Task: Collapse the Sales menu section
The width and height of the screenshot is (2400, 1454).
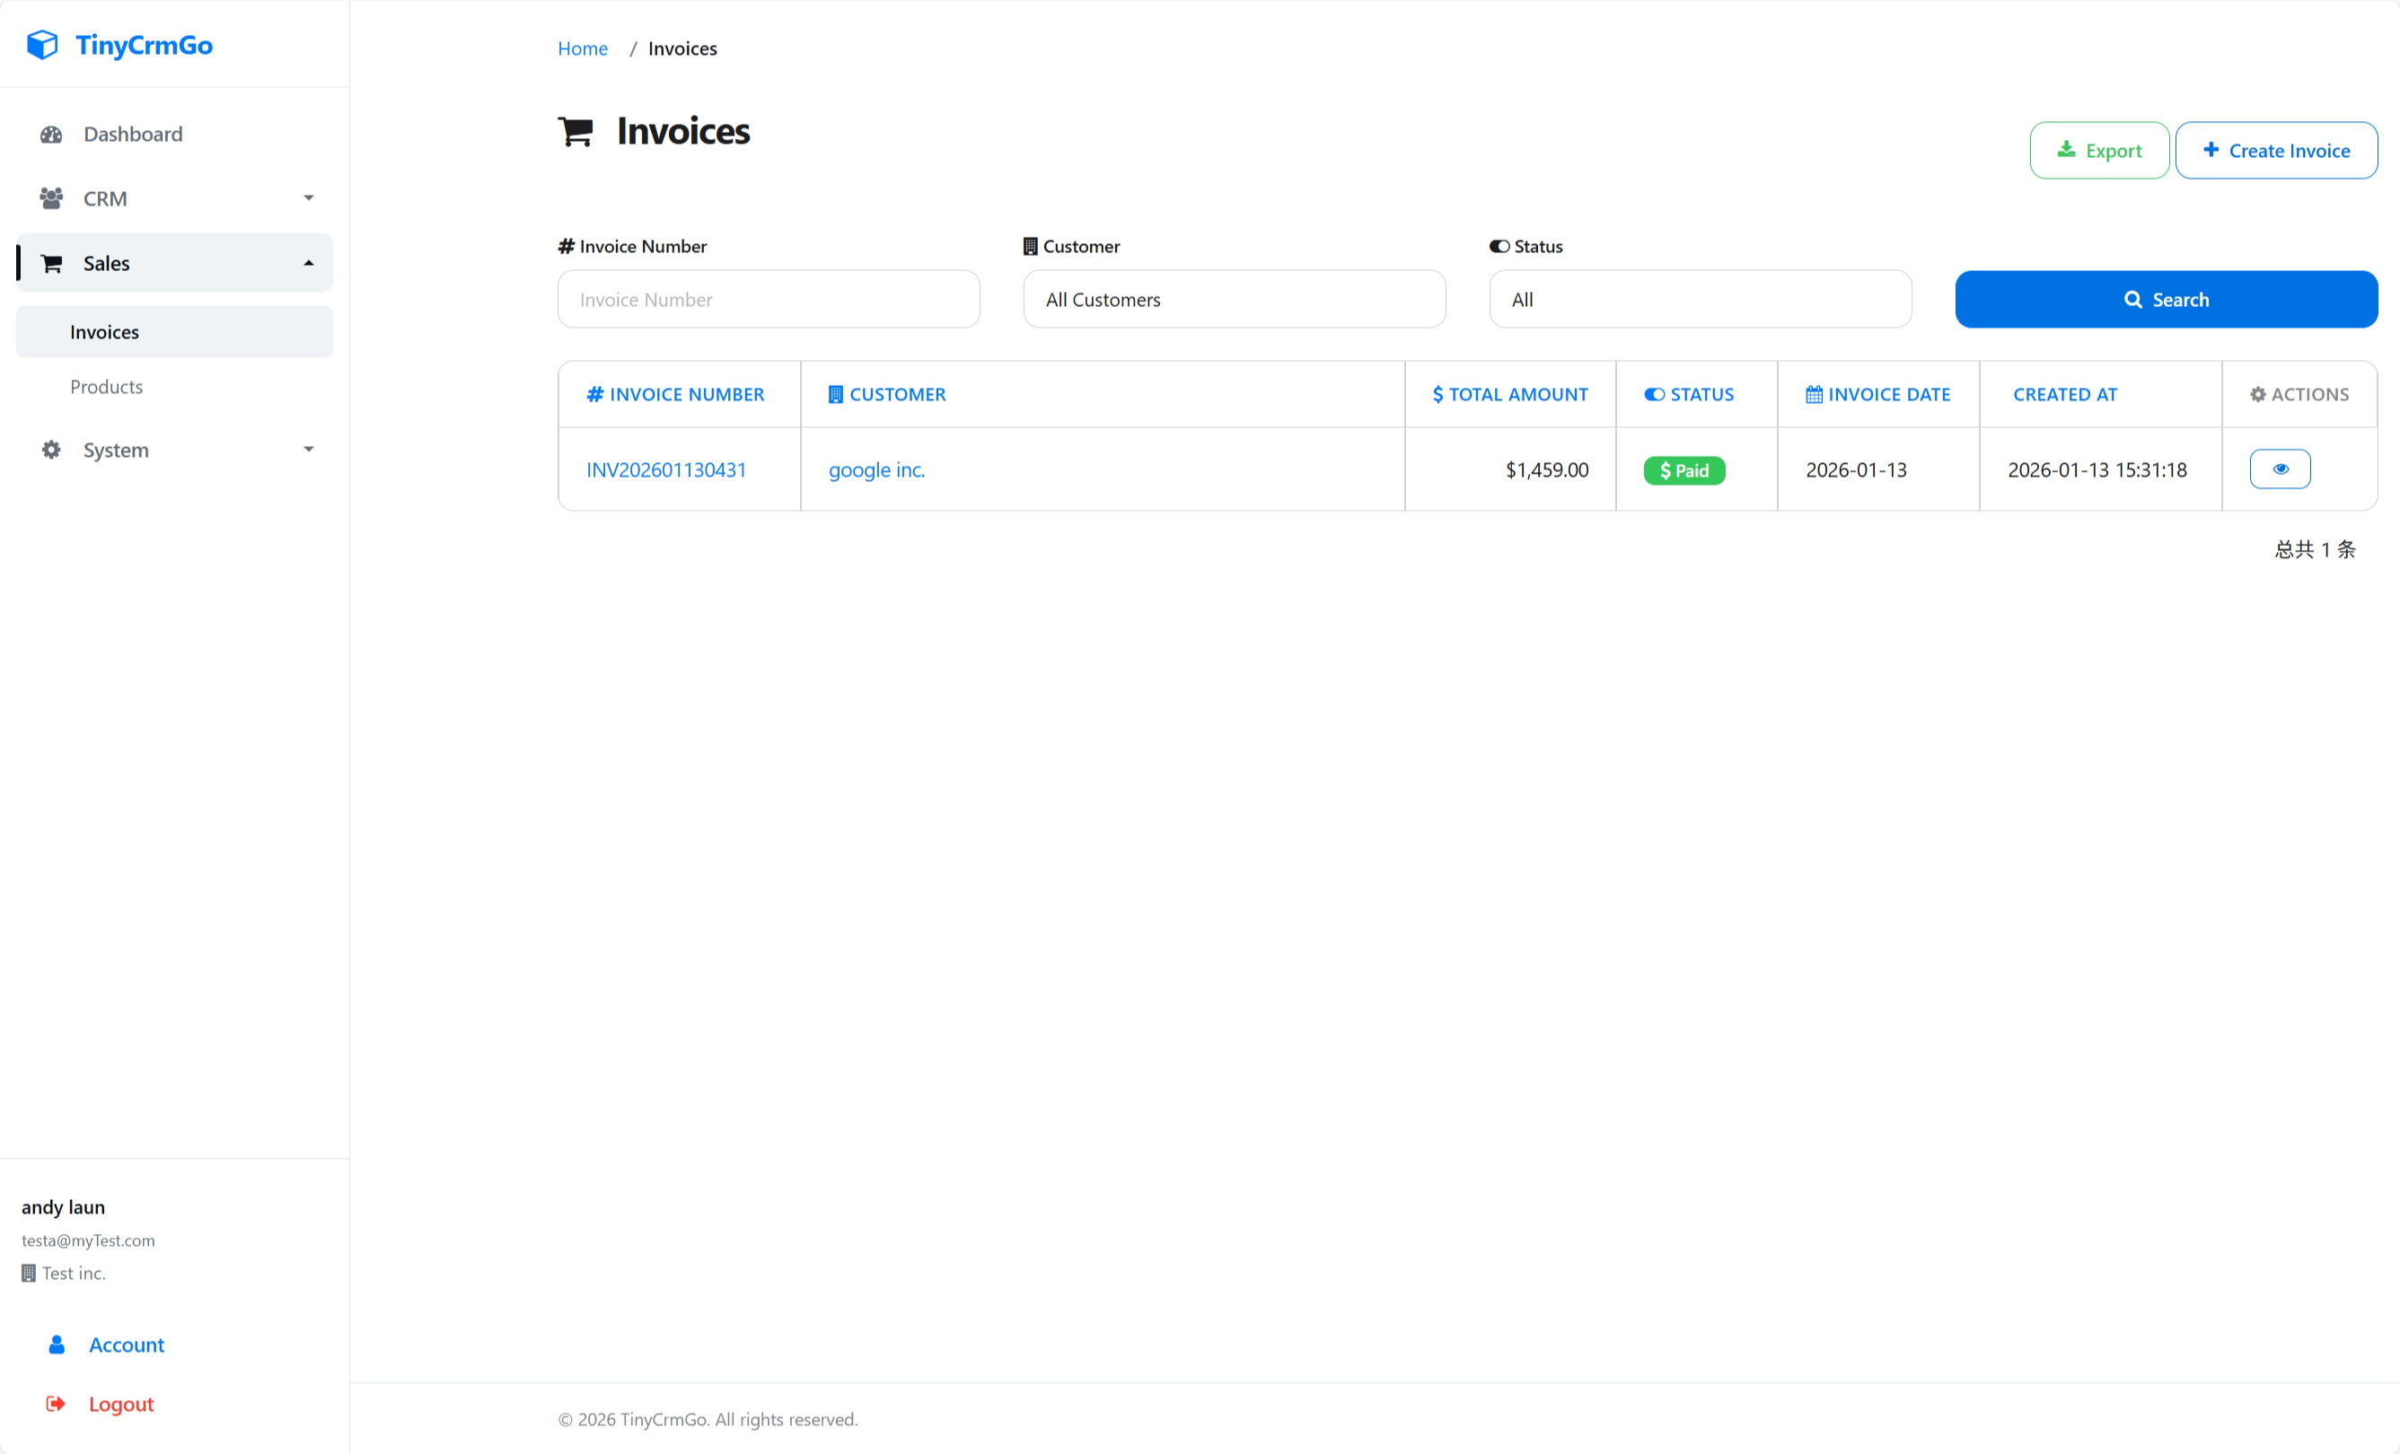Action: [308, 263]
